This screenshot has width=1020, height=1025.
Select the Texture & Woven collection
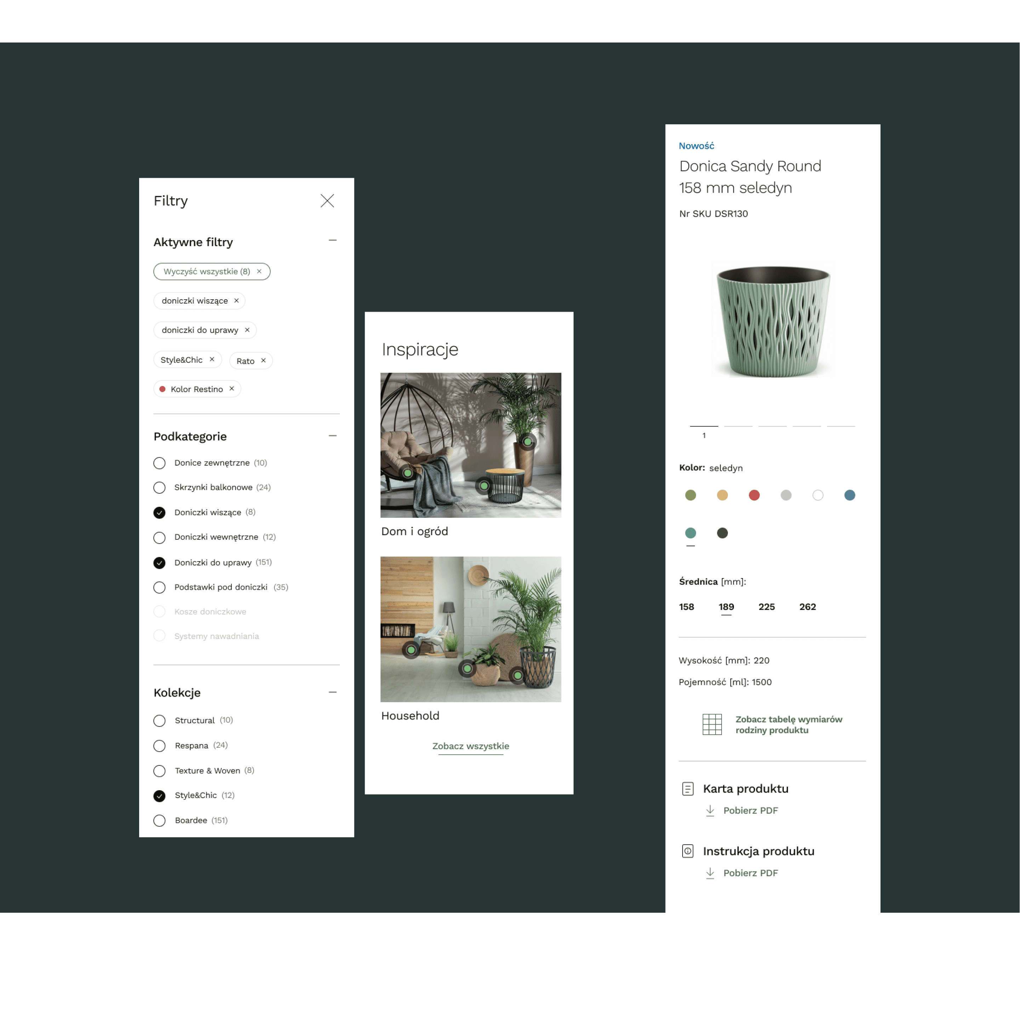pyautogui.click(x=159, y=771)
